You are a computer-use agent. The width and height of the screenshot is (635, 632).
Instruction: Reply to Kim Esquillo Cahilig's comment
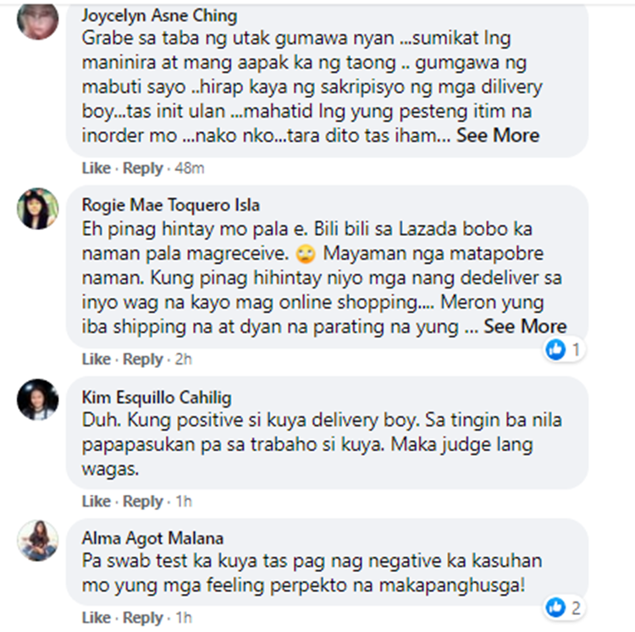(x=142, y=502)
